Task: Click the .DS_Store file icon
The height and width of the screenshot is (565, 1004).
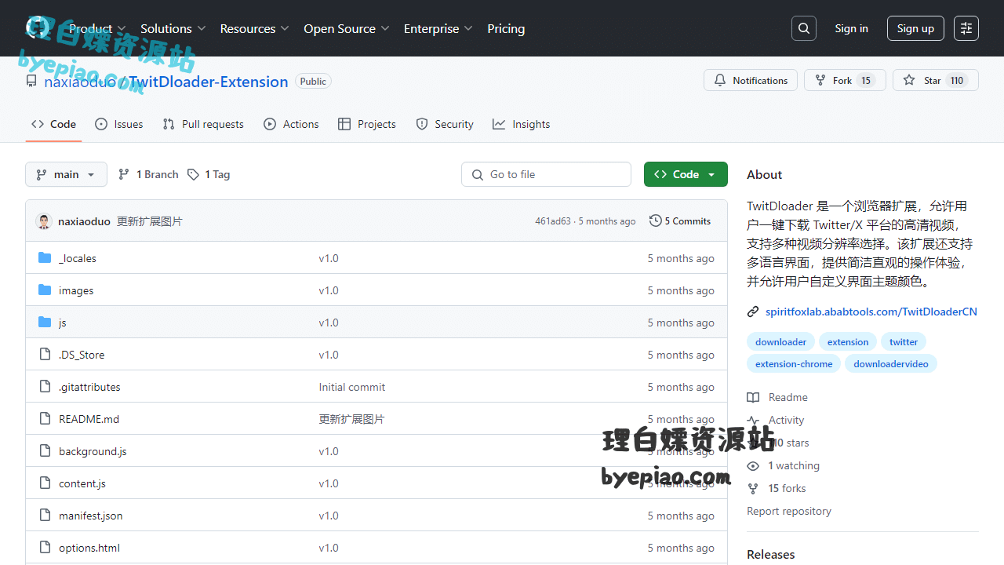Action: coord(45,355)
